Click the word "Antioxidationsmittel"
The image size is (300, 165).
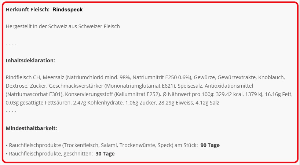pos(229,86)
